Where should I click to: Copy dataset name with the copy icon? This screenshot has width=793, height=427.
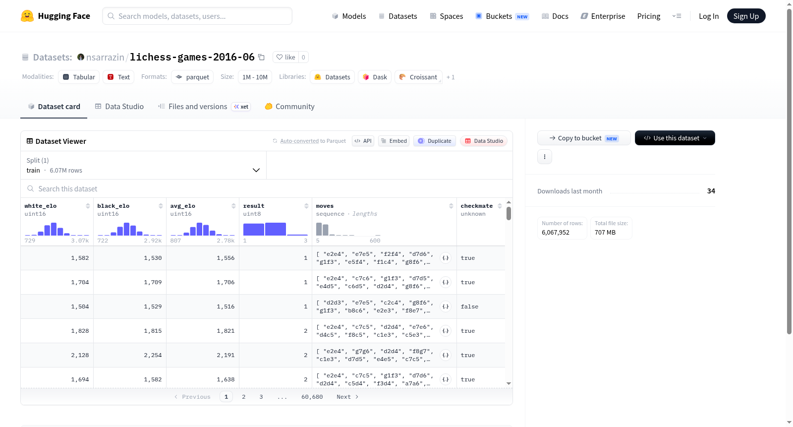click(x=261, y=57)
